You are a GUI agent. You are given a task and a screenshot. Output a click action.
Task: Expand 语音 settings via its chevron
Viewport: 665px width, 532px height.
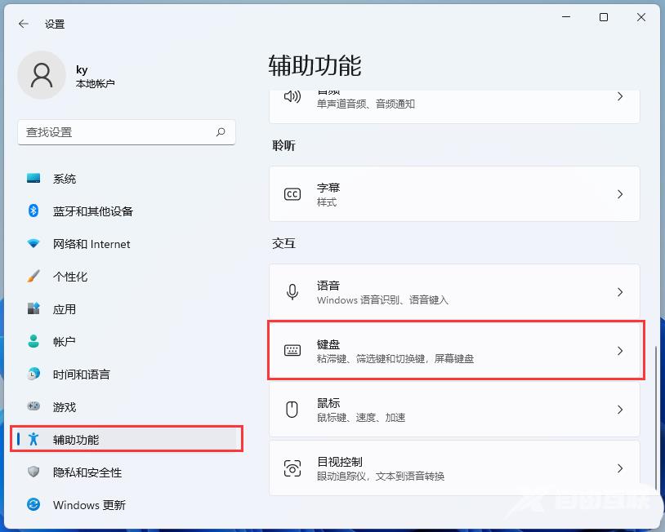[x=621, y=291]
